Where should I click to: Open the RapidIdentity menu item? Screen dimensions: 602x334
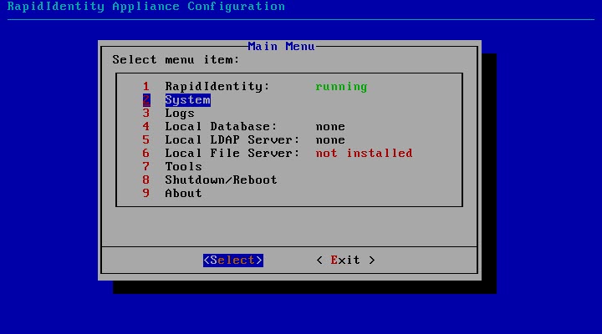pyautogui.click(x=217, y=87)
